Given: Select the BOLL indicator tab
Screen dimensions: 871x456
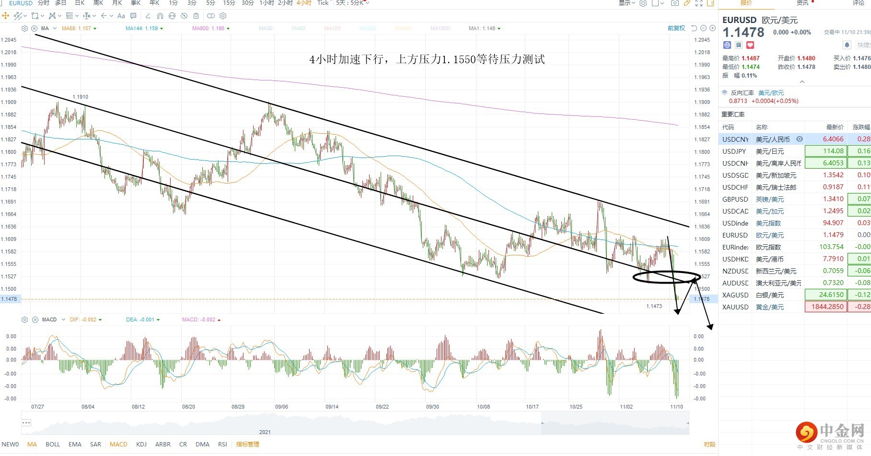Looking at the screenshot, I should [x=53, y=444].
